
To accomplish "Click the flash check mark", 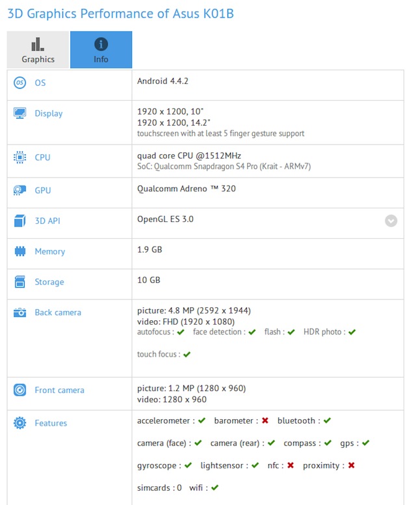I will [x=291, y=332].
